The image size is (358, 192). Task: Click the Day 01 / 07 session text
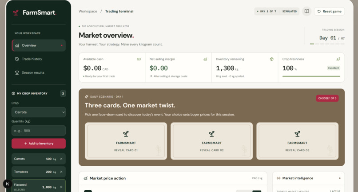click(x=332, y=38)
